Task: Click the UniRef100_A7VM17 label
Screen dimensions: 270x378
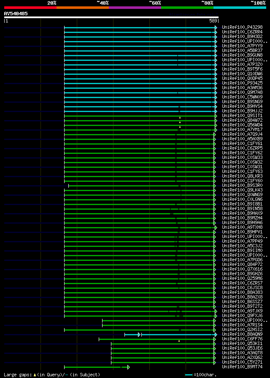Action: pyautogui.click(x=242, y=130)
